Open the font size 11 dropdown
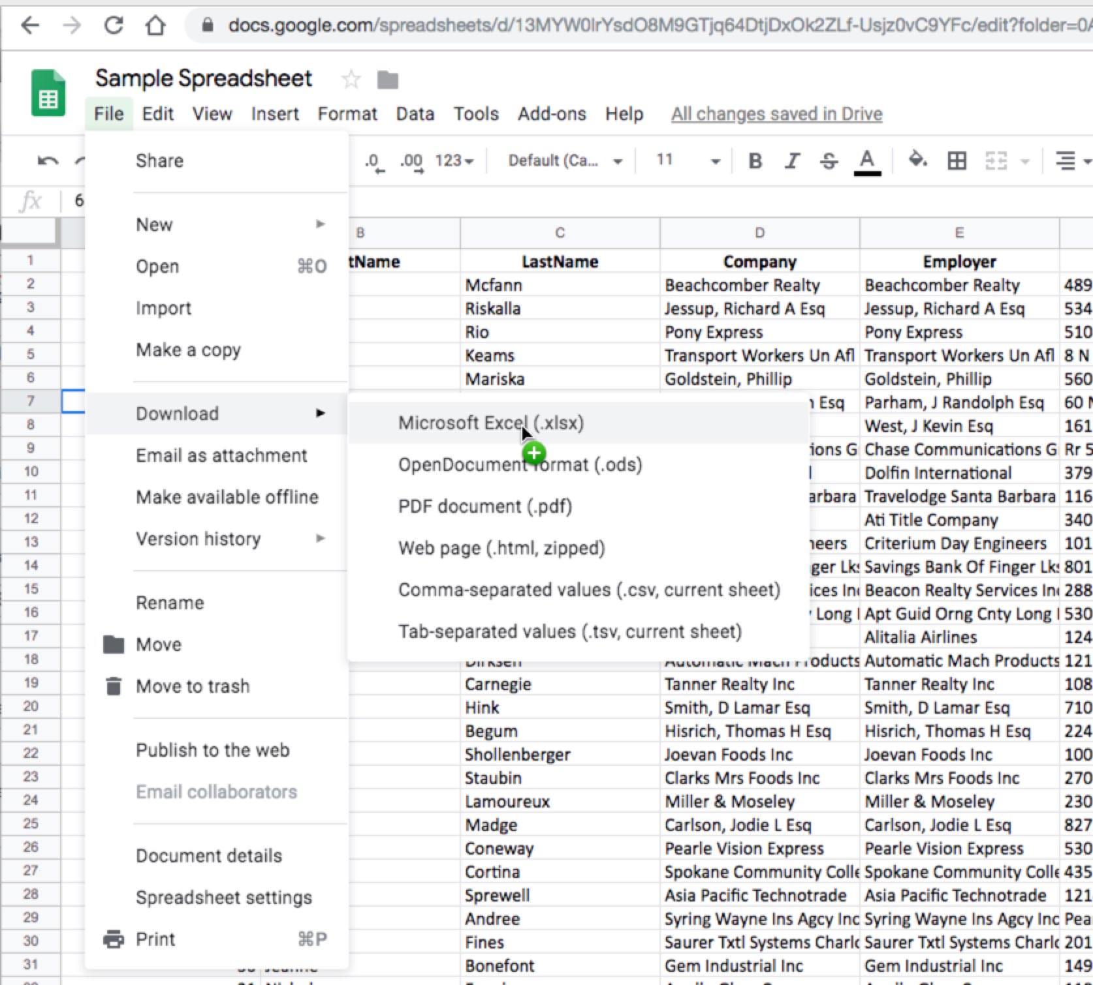The width and height of the screenshot is (1093, 985). click(688, 160)
